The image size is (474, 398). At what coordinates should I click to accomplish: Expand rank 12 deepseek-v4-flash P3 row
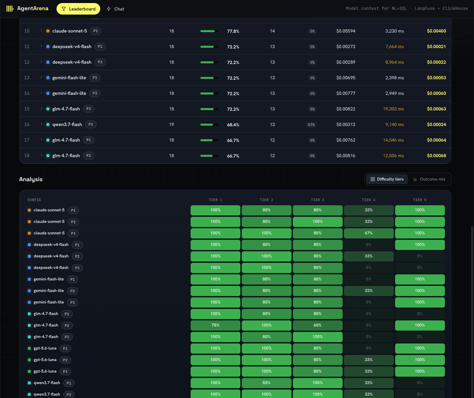click(x=41, y=62)
